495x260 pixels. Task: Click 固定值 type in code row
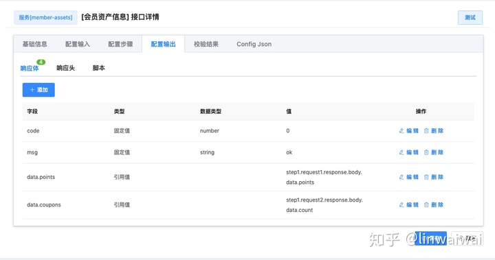(122, 131)
